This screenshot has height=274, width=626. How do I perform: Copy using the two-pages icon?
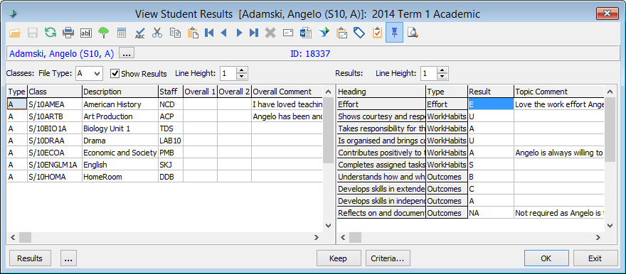coord(175,33)
